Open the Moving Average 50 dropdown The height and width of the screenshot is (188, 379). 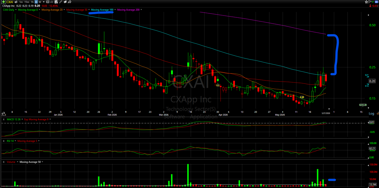(89, 10)
